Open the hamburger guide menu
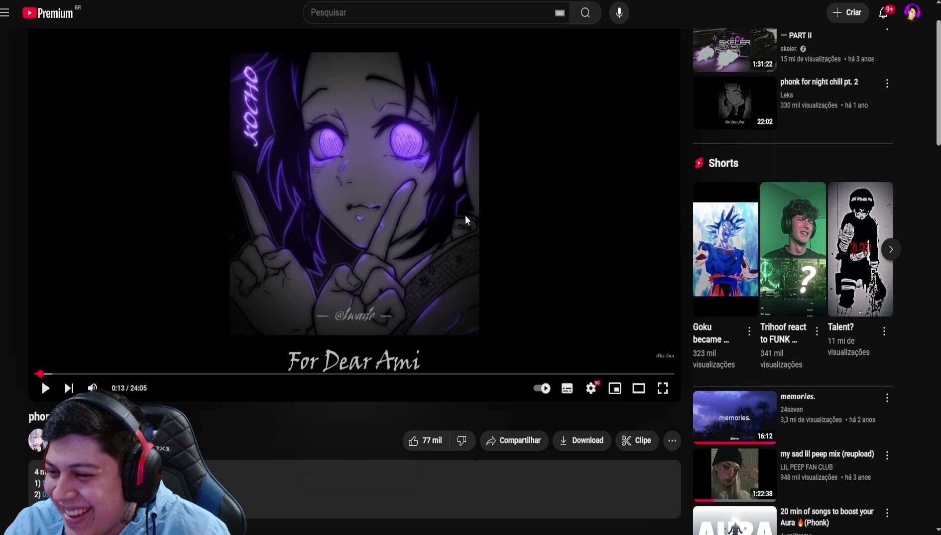Image resolution: width=941 pixels, height=535 pixels. (x=5, y=12)
